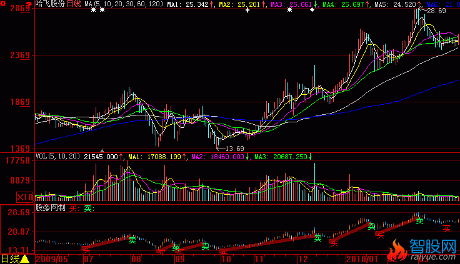Click the 2369 price axis label
The width and height of the screenshot is (460, 264).
click(20, 55)
